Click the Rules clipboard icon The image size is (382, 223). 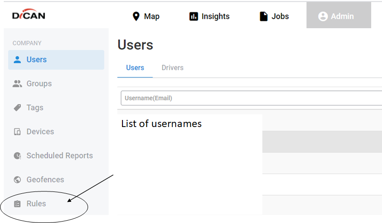tap(17, 204)
